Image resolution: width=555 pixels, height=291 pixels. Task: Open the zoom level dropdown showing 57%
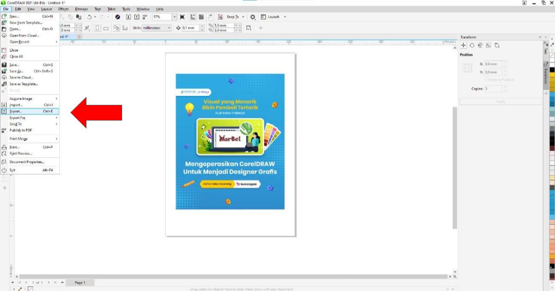pyautogui.click(x=175, y=17)
